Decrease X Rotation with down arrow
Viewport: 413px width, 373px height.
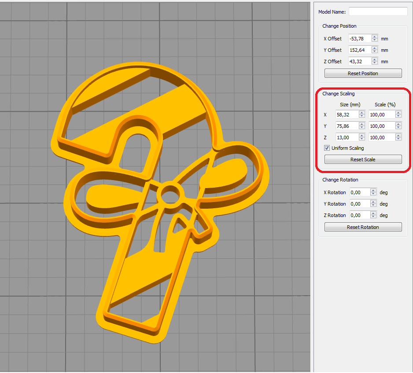pyautogui.click(x=373, y=194)
